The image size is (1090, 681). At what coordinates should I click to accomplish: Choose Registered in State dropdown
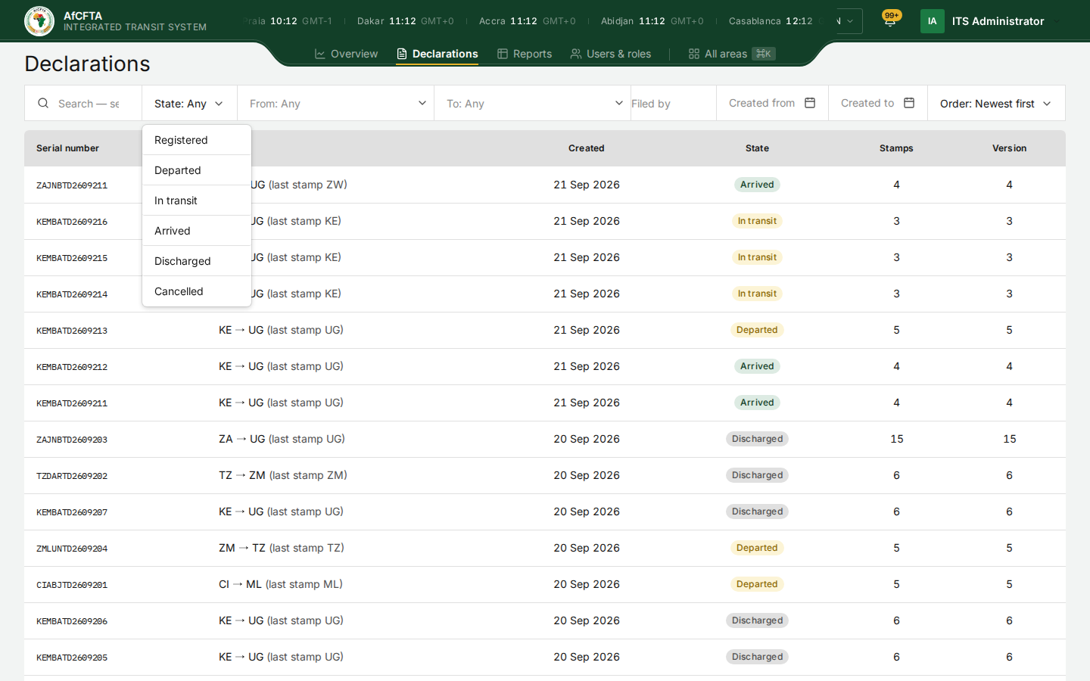tap(197, 140)
